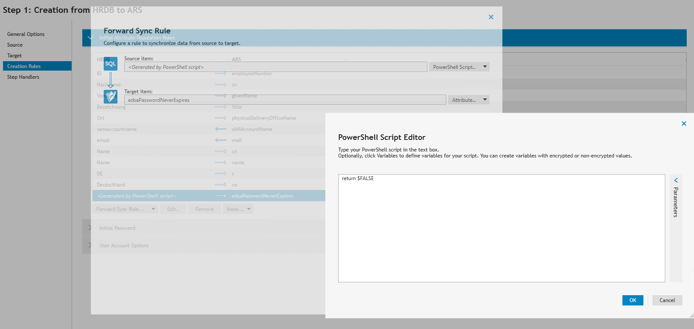This screenshot has height=329, width=694.
Task: Select the Deutschland to co rule row
Action: pos(209,185)
